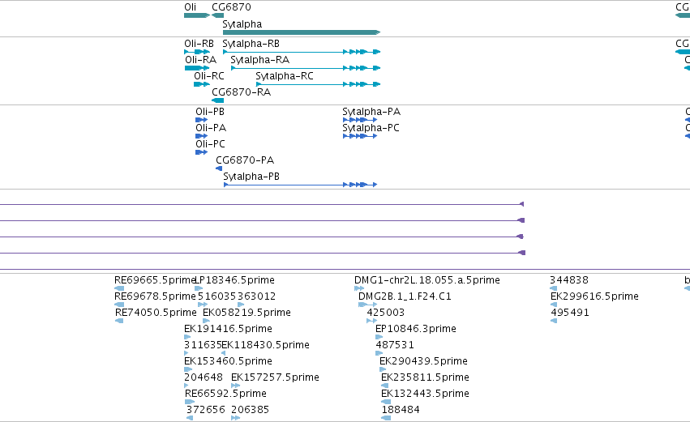
Task: Click the DMG1-chr2L.18.055.a.5prime label
Action: pos(427,280)
